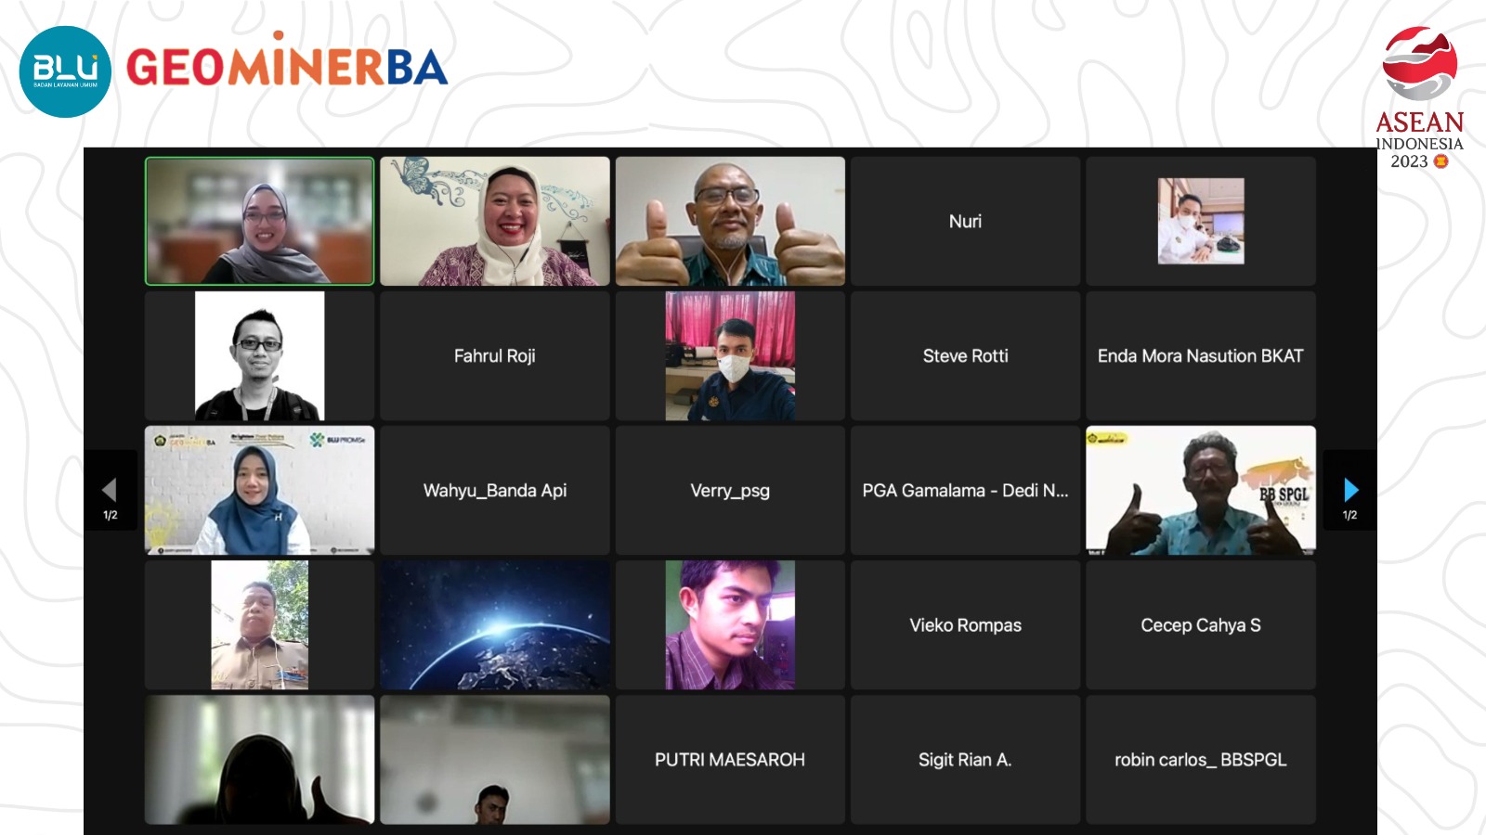1486x835 pixels.
Task: Select the Earth from space profile tile
Action: [495, 624]
